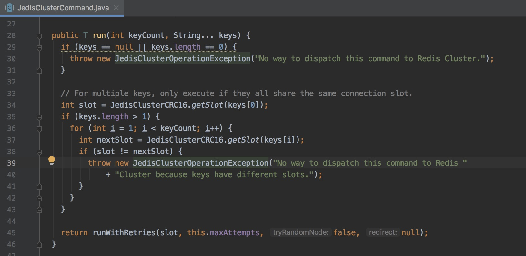This screenshot has height=256, width=526.
Task: Click the public keyword on line 28
Action: (x=65, y=35)
